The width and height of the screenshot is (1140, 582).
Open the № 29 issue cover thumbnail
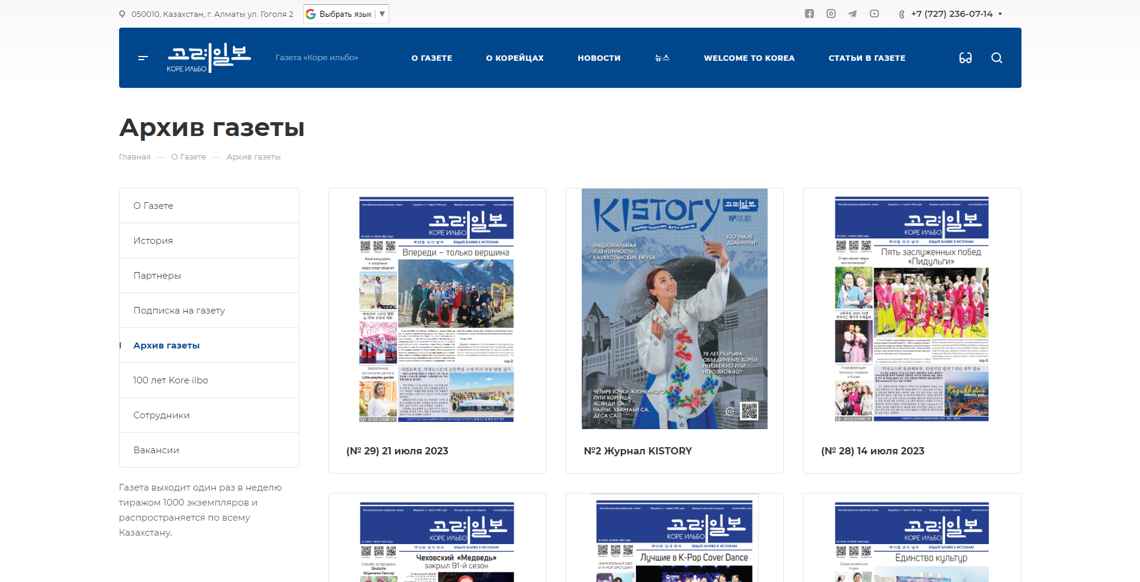[437, 309]
